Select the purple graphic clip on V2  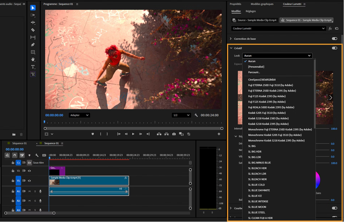point(57,171)
